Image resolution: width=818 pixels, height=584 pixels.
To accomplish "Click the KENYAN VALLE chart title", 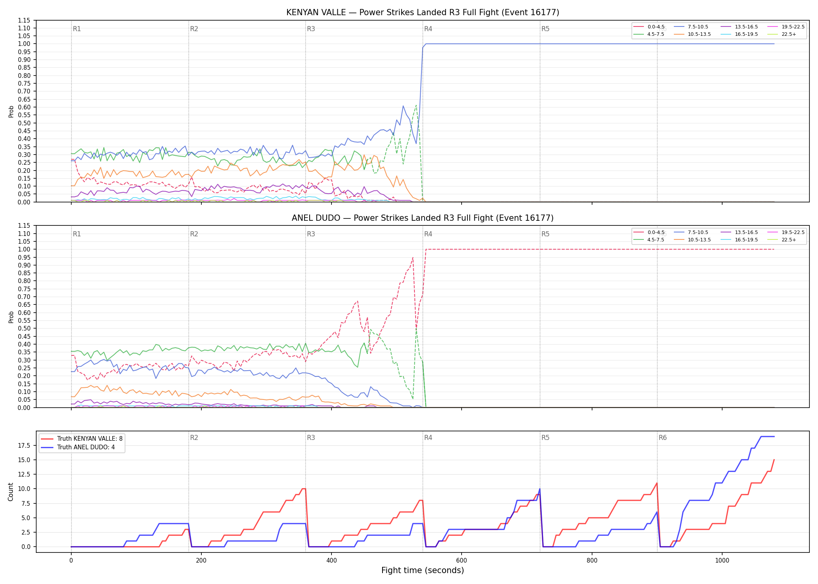I will click(x=423, y=12).
